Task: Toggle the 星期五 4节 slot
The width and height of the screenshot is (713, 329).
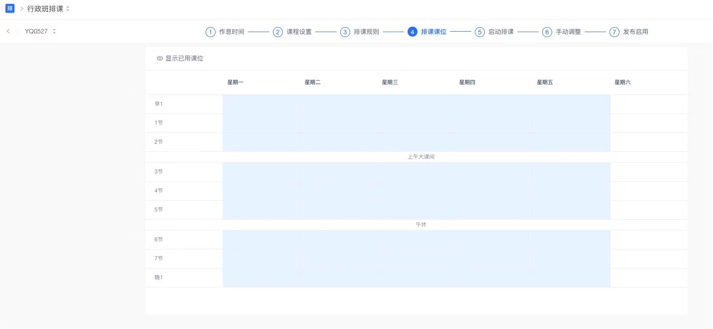Action: pos(571,191)
